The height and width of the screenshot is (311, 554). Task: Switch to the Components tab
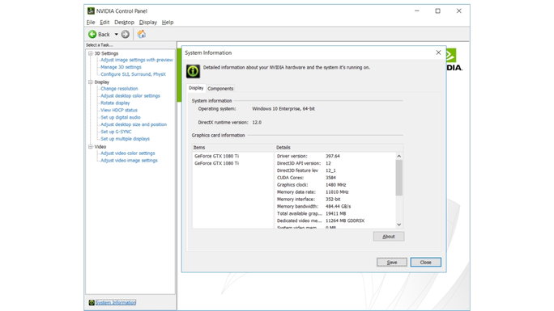point(220,88)
